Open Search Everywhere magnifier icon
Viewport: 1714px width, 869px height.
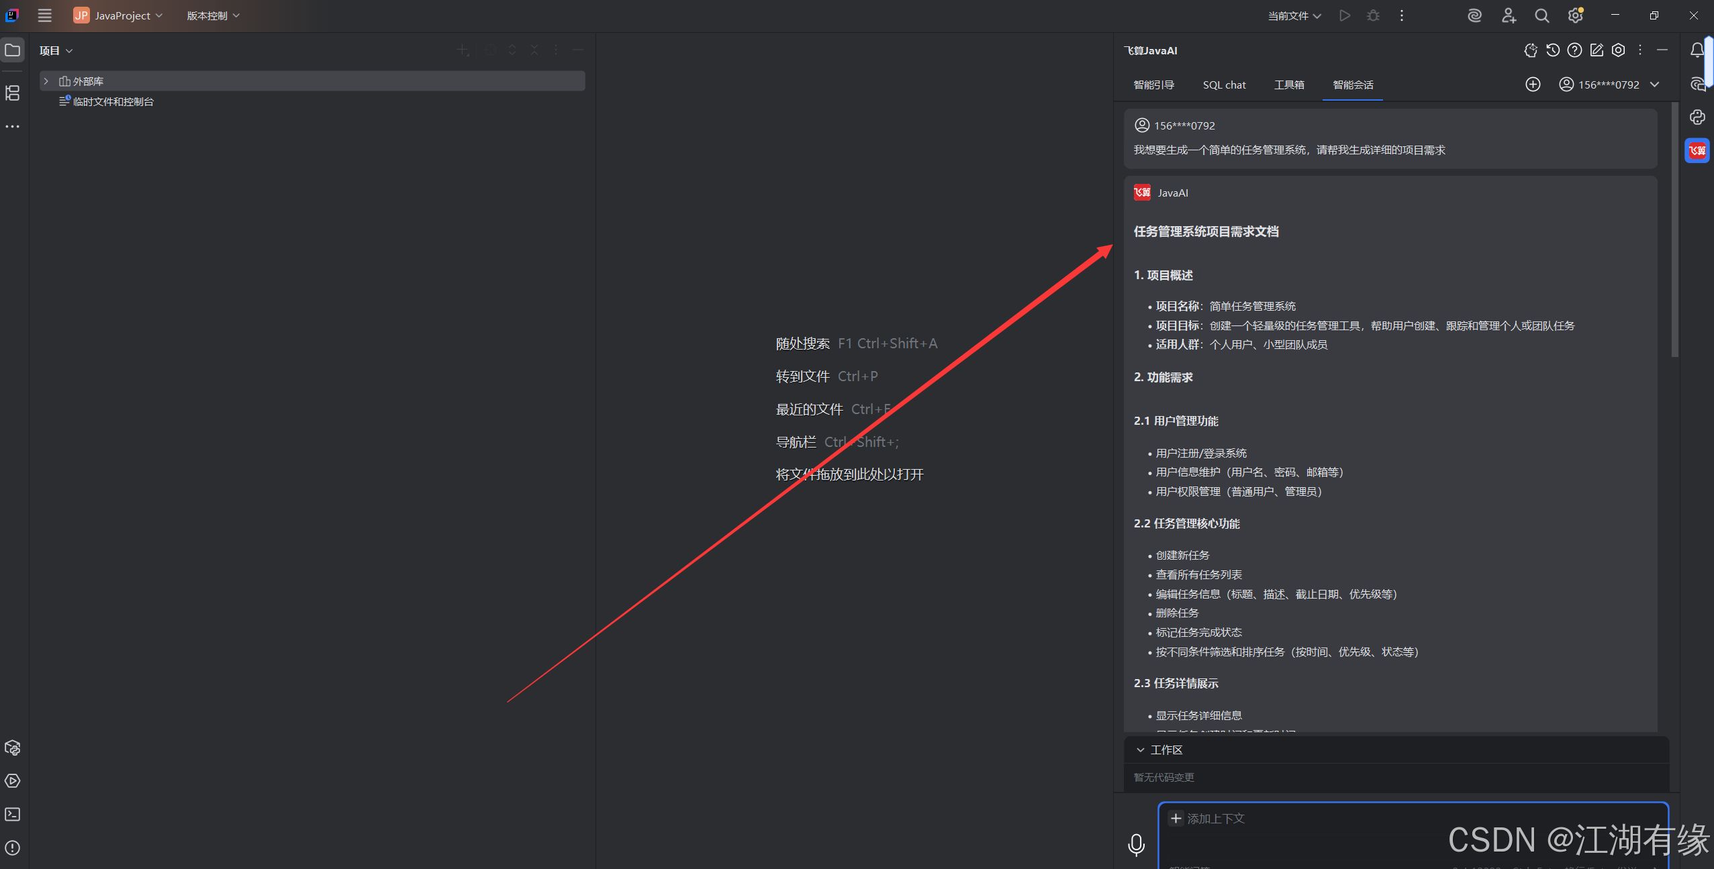coord(1541,15)
